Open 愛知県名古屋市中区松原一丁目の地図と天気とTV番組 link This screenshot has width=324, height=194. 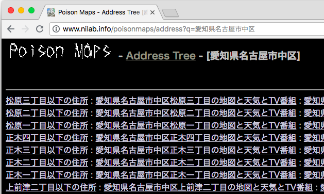point(196,125)
